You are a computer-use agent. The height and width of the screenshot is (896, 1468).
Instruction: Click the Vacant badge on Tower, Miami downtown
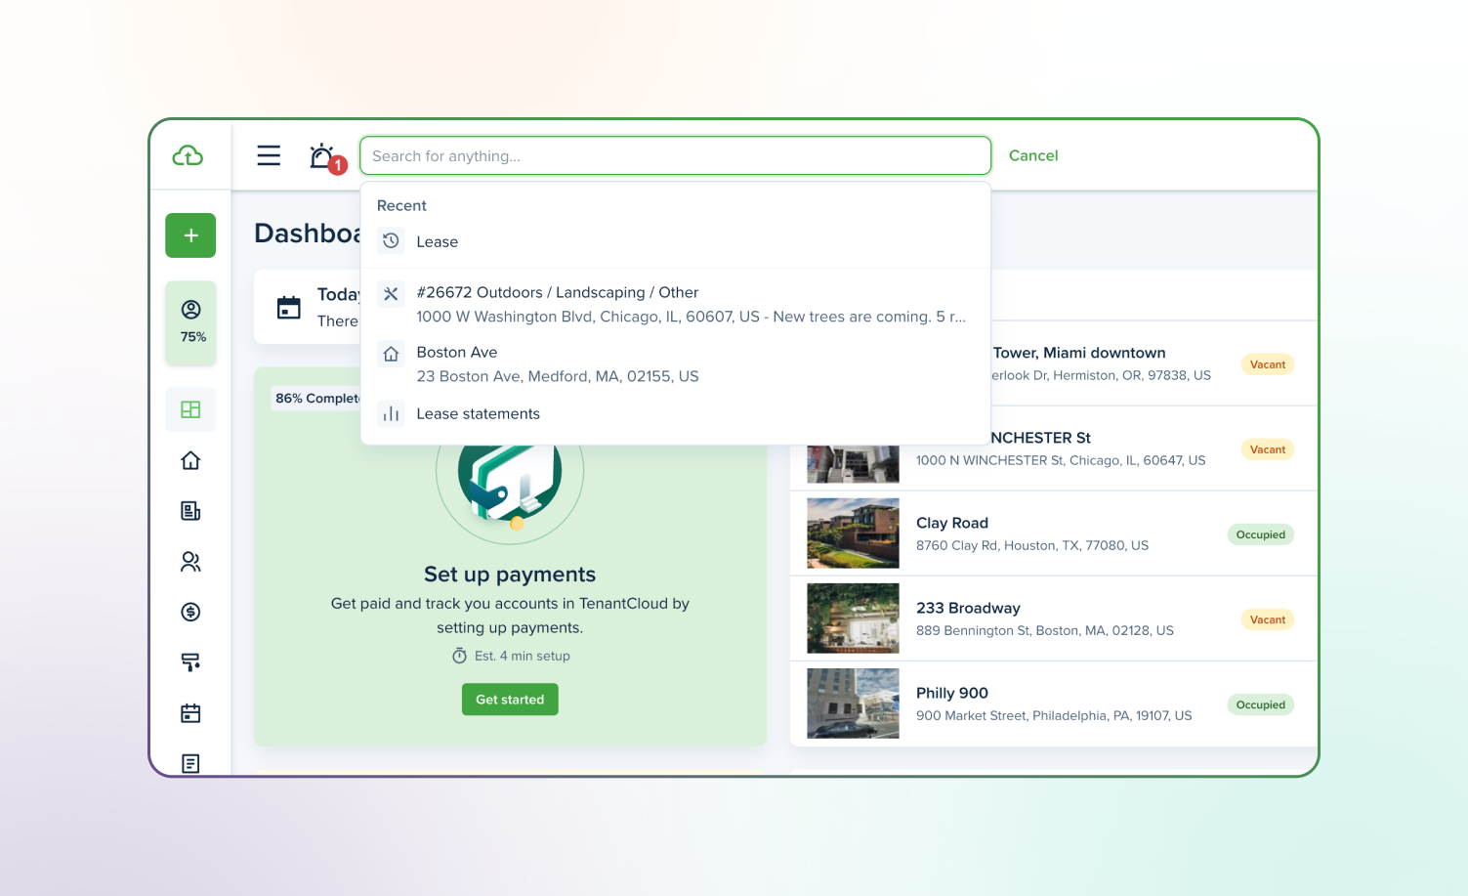1268,364
